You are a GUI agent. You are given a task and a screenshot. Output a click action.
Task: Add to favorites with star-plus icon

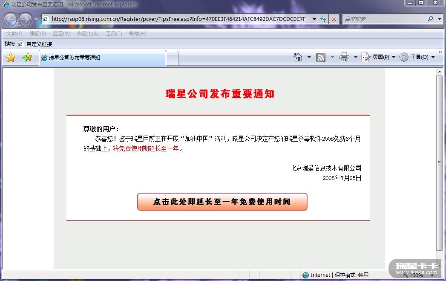[27, 58]
